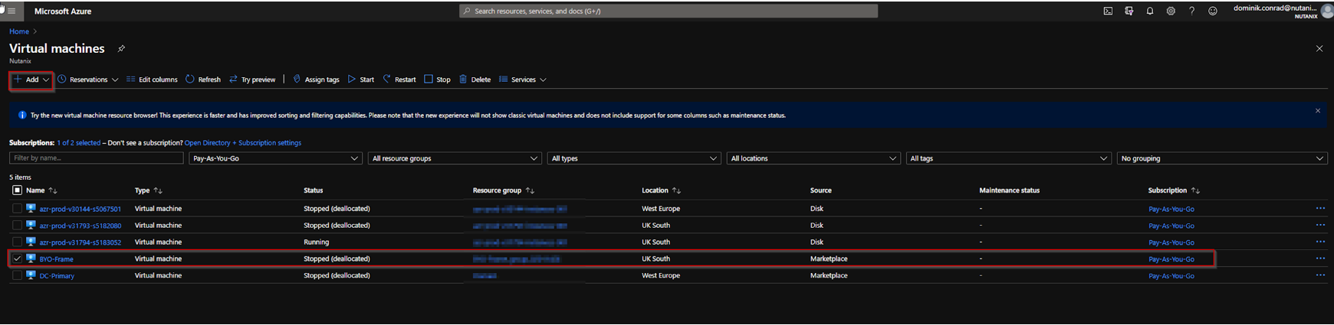Click the Filter by name field
This screenshot has width=1334, height=325.
pyautogui.click(x=97, y=158)
